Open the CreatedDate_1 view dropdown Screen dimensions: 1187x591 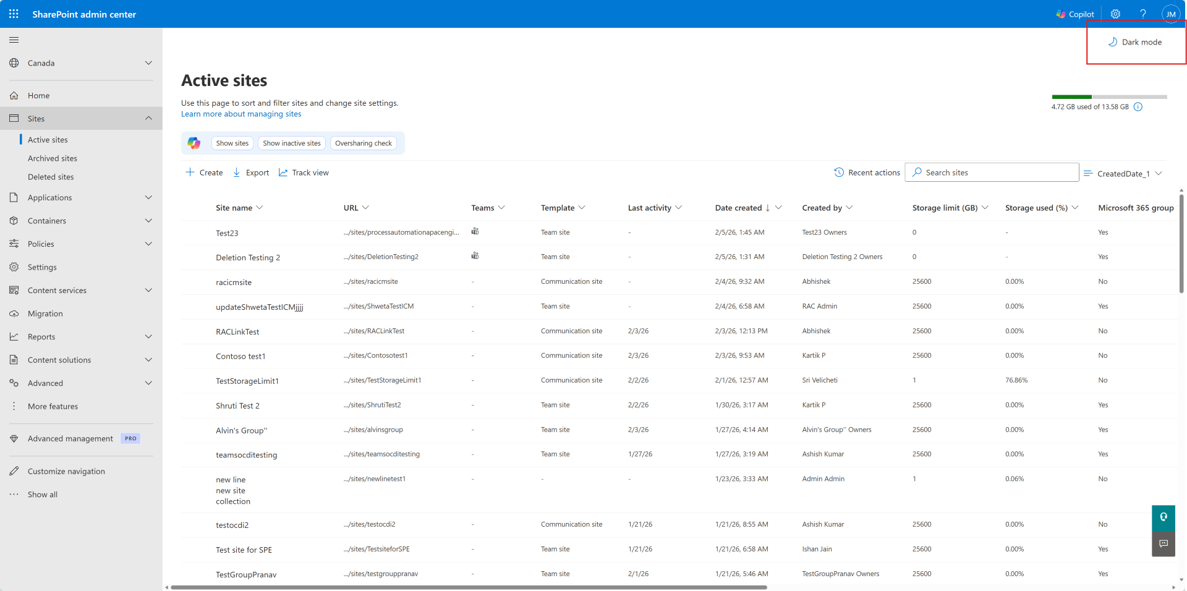[x=1123, y=173]
